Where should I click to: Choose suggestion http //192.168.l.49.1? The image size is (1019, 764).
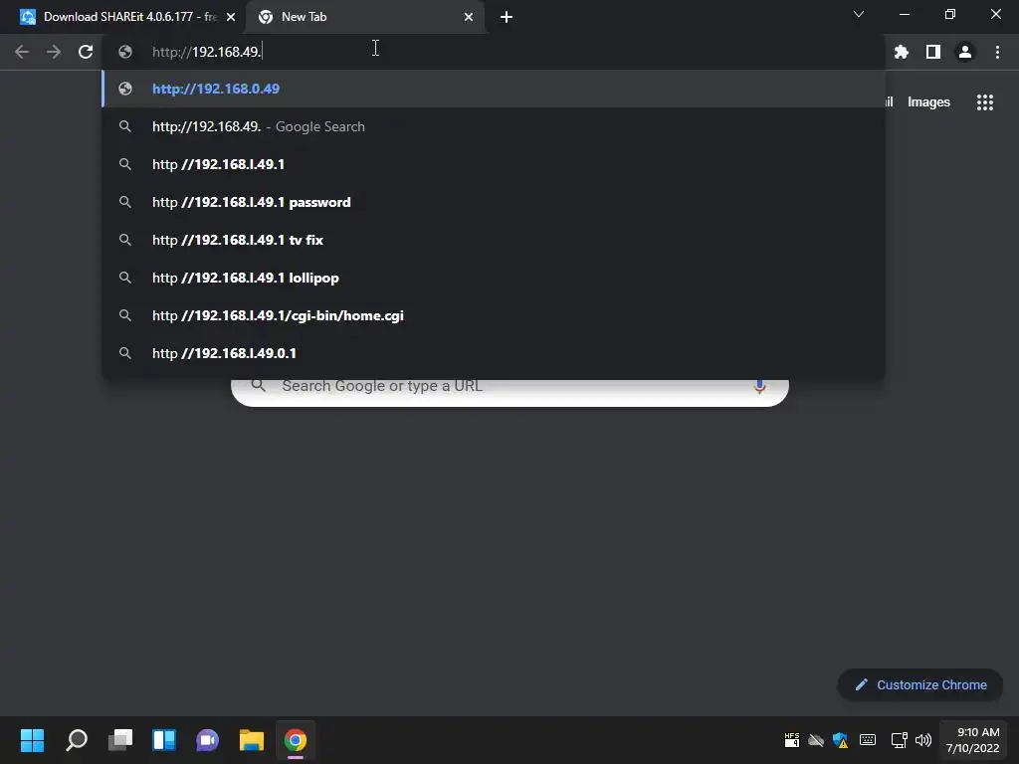click(494, 164)
